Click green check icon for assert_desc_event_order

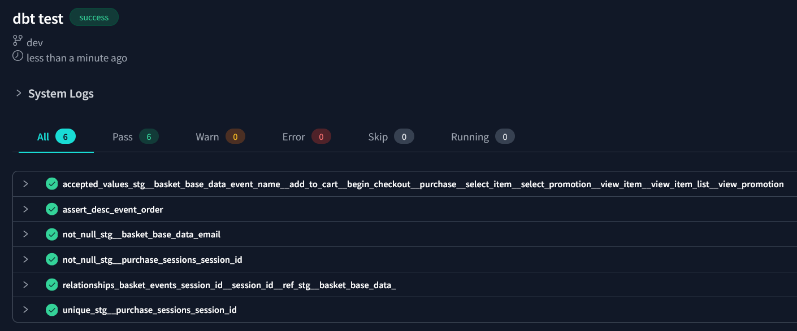52,209
